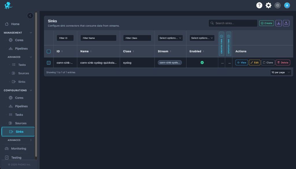Open the Enabled filter Select options dropdown

pos(202,38)
